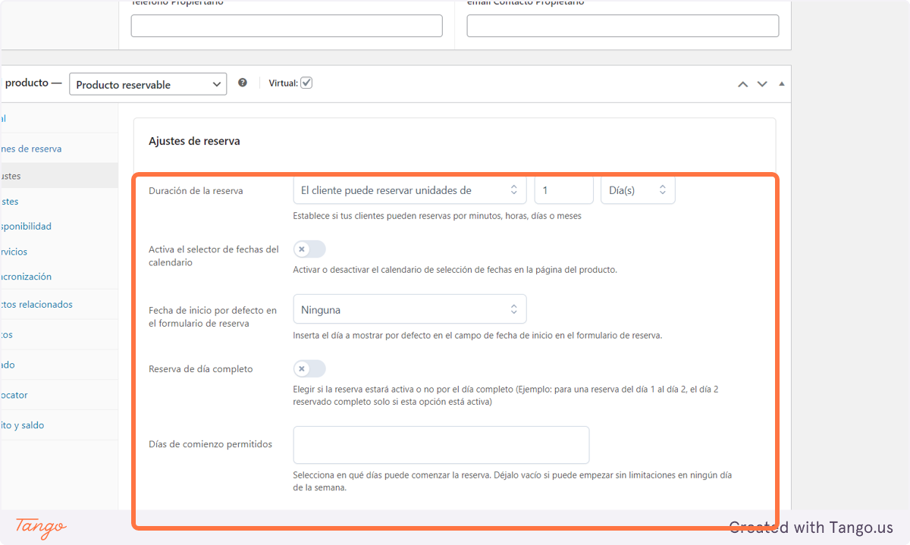Toggle the Virtual checkbox
The width and height of the screenshot is (910, 545).
point(306,83)
